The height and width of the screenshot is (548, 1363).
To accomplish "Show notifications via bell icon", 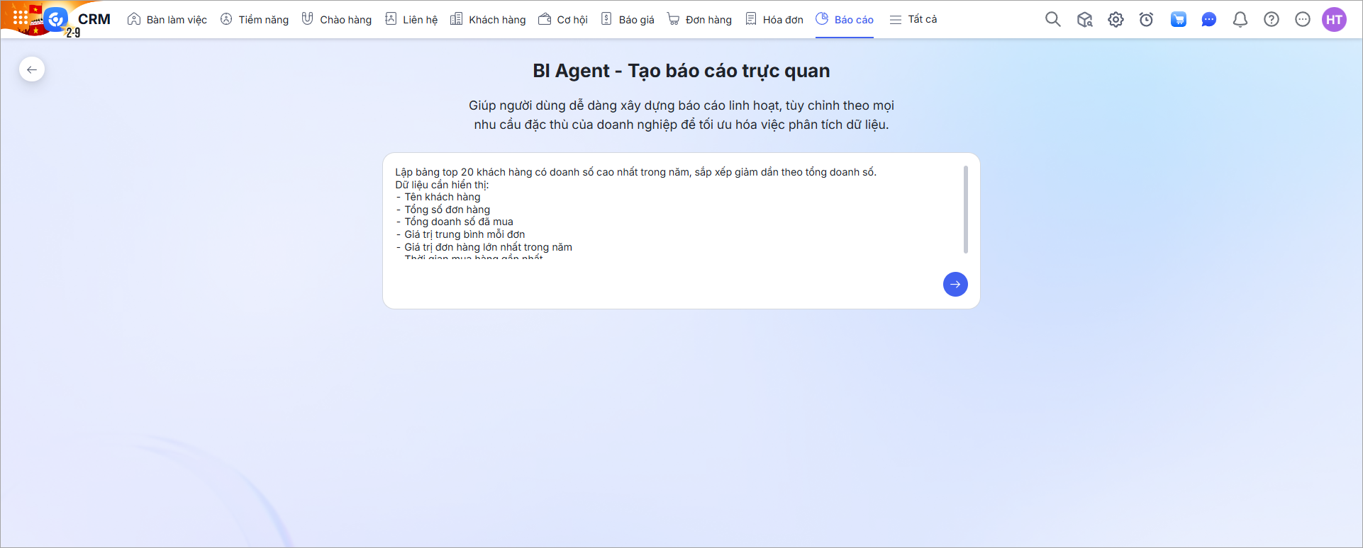I will 1240,20.
